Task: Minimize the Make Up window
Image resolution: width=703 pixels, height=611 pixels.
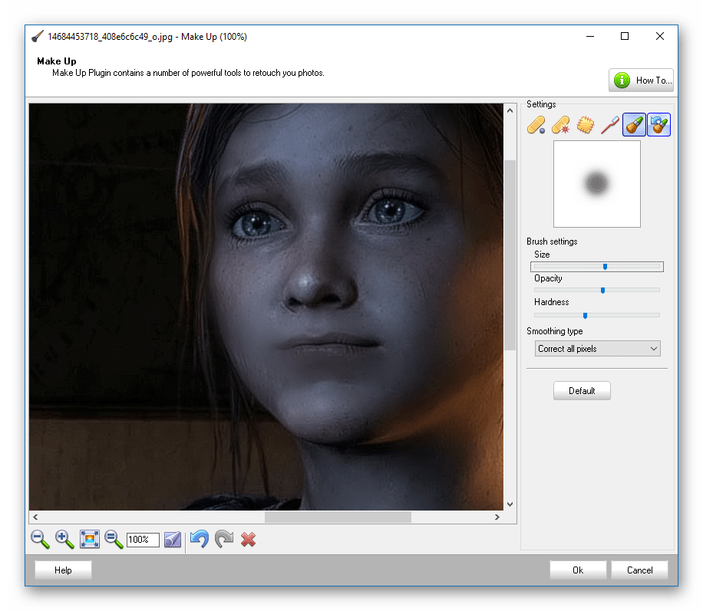Action: [x=590, y=36]
